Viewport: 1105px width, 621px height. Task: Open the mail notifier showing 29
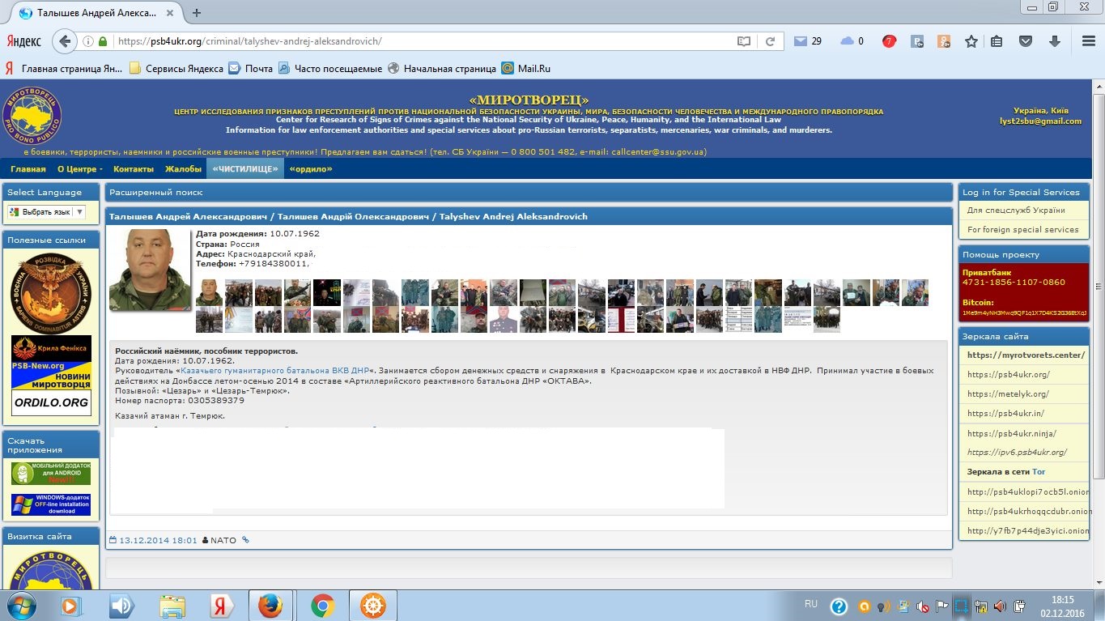tap(808, 41)
